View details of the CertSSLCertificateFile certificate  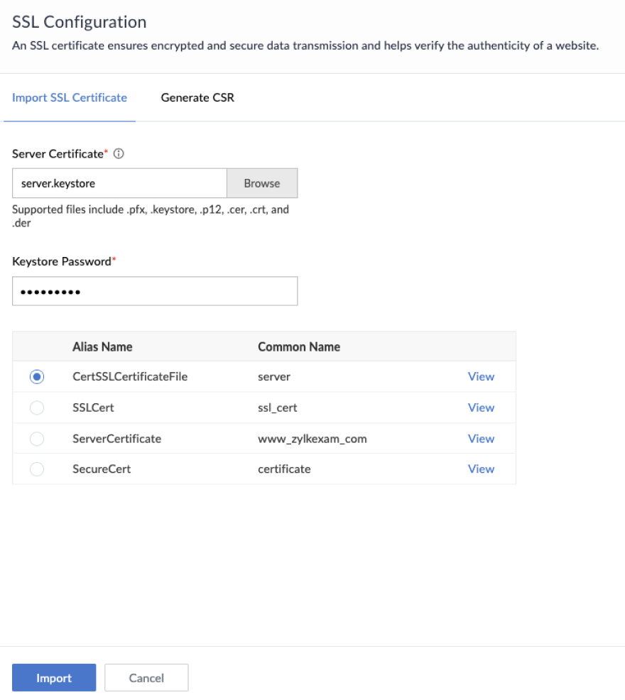point(481,377)
